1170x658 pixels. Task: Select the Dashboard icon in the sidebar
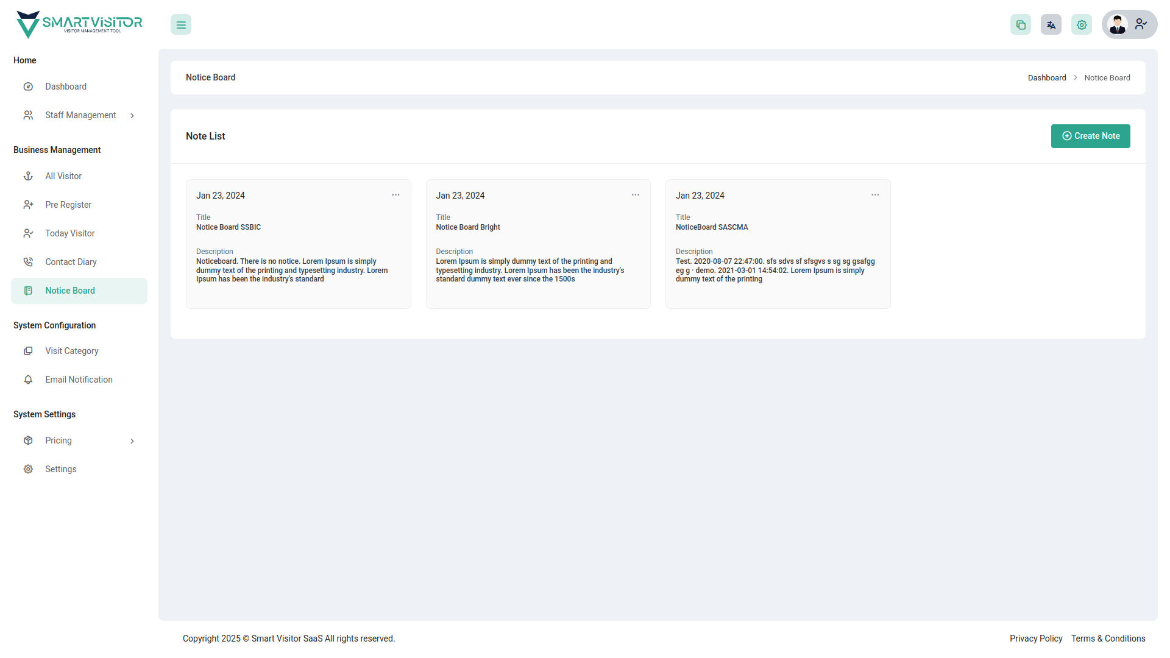click(28, 86)
